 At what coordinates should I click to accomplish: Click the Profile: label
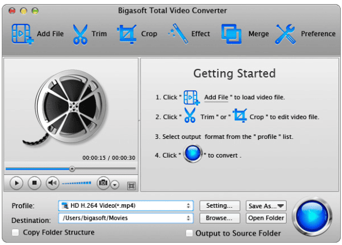(x=23, y=206)
